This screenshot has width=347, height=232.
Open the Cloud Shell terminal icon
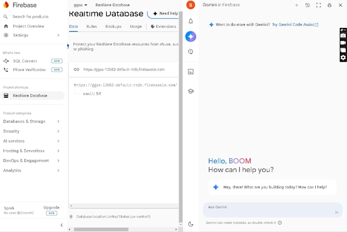190,72
